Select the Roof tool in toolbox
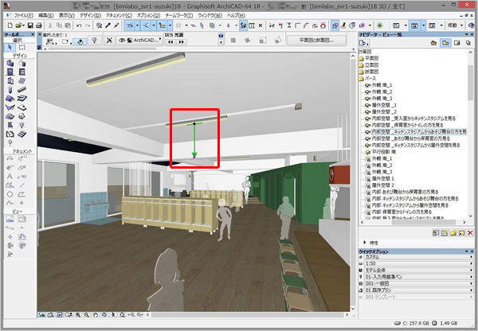The width and height of the screenshot is (478, 331). click(x=10, y=99)
